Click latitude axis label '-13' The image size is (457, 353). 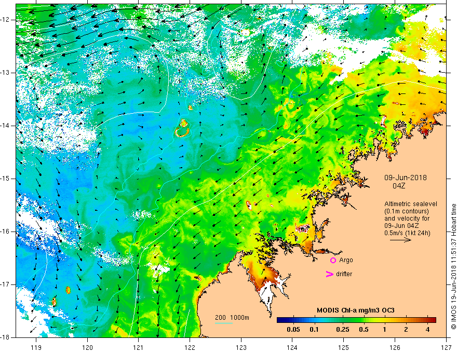point(5,73)
